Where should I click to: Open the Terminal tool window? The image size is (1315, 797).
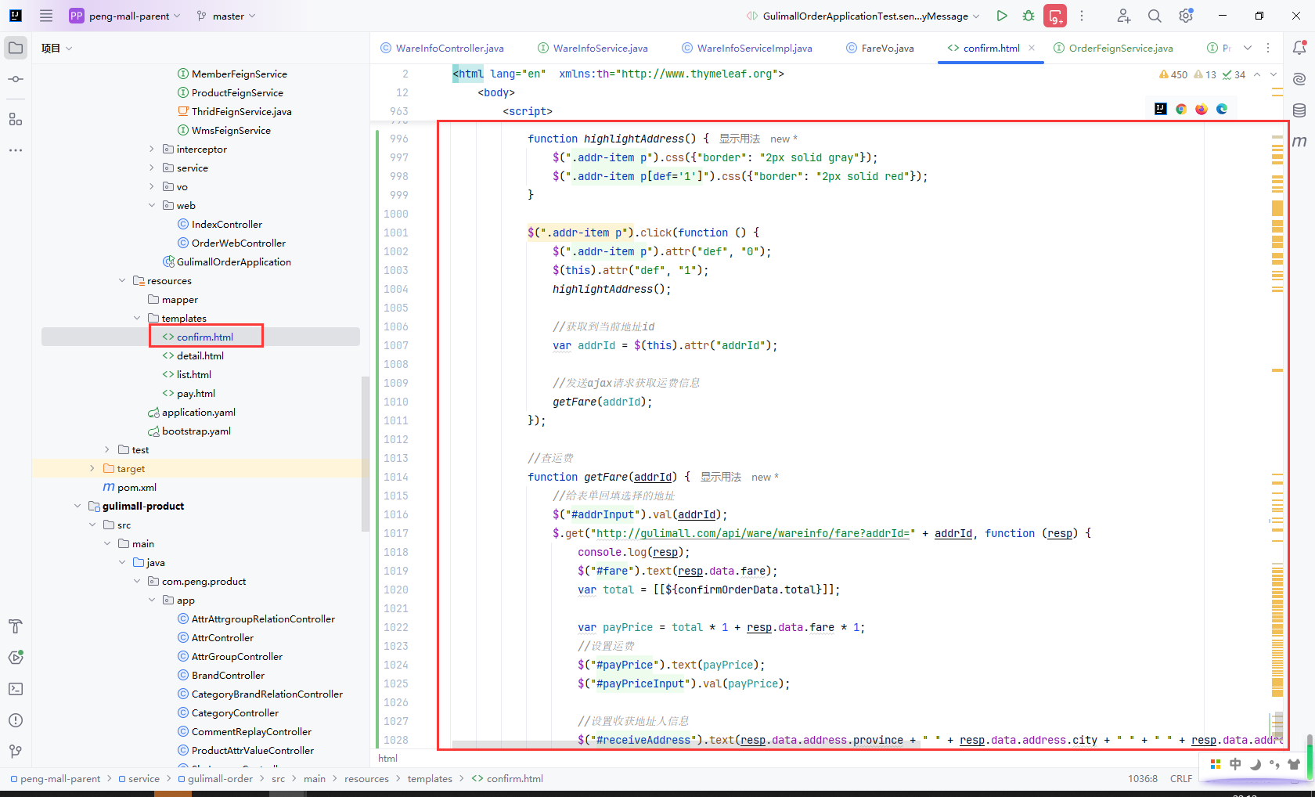(16, 689)
